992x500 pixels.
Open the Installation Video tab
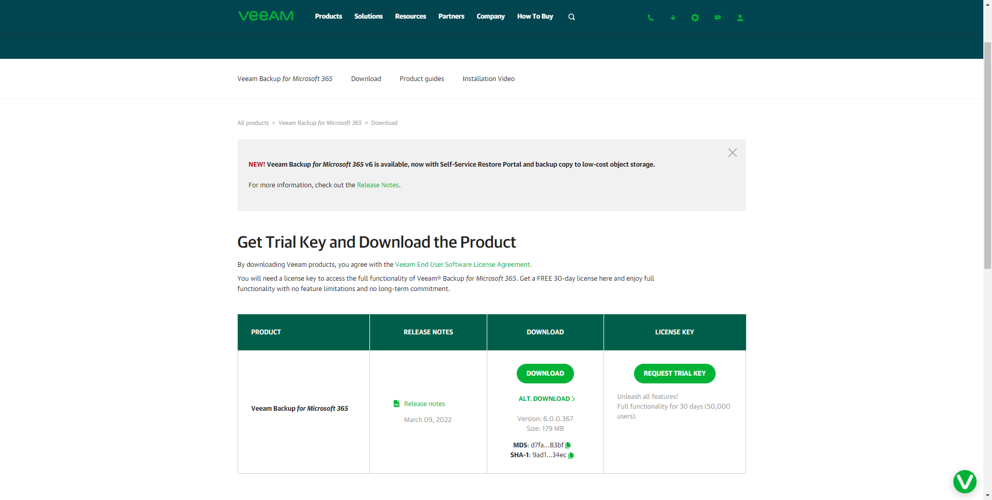488,79
